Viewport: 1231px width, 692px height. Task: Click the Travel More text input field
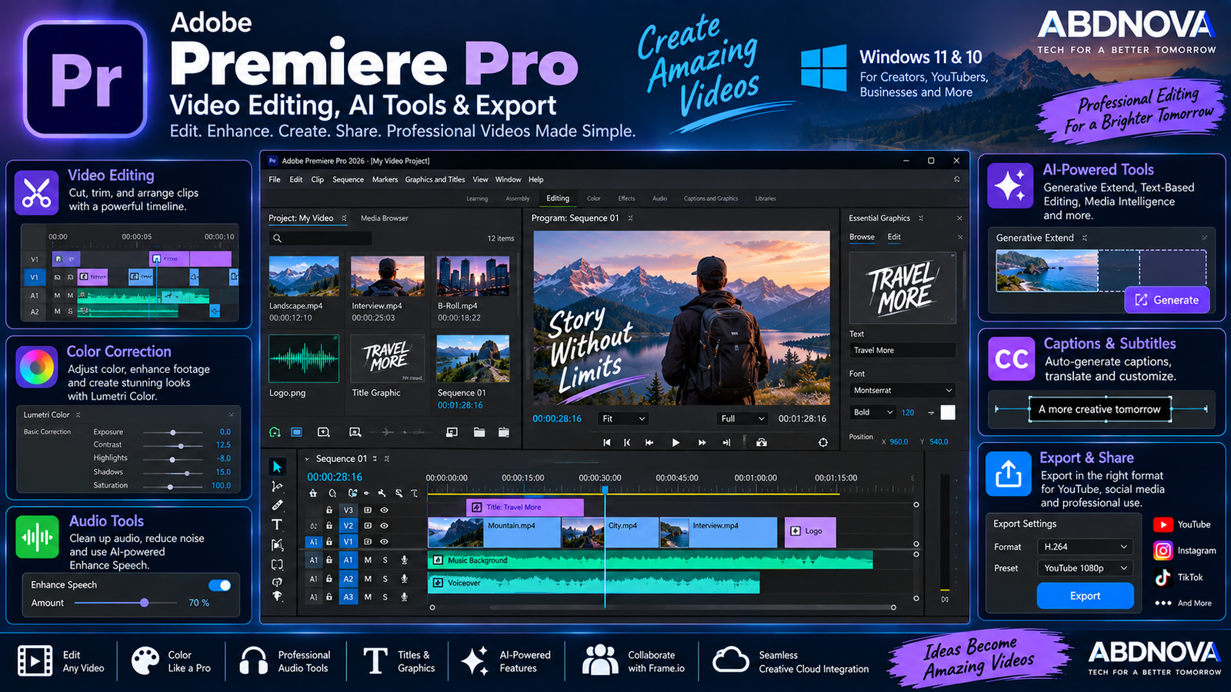(902, 350)
